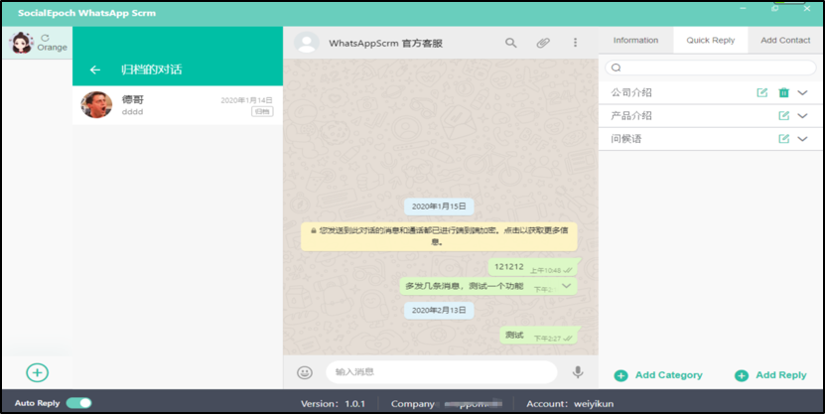The width and height of the screenshot is (825, 414).
Task: Delete the 公司介绍 category
Action: (x=784, y=92)
